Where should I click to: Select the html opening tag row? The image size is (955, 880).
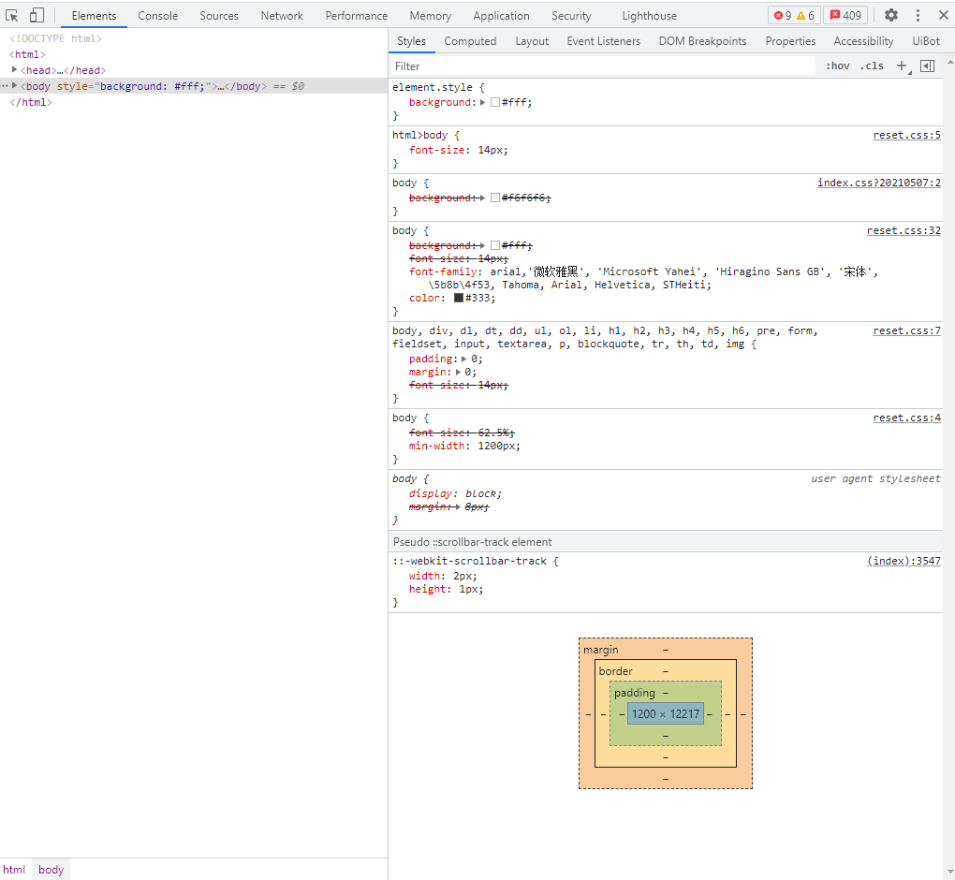pos(27,54)
